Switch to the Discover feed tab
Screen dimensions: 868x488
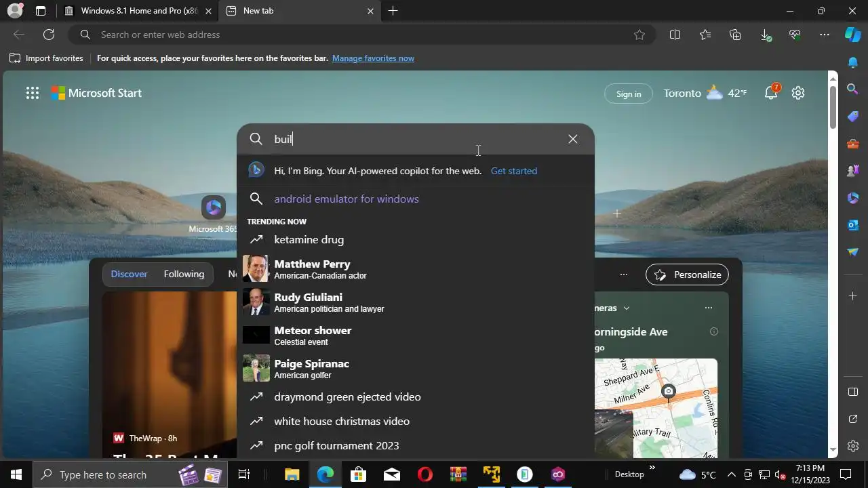pyautogui.click(x=129, y=274)
